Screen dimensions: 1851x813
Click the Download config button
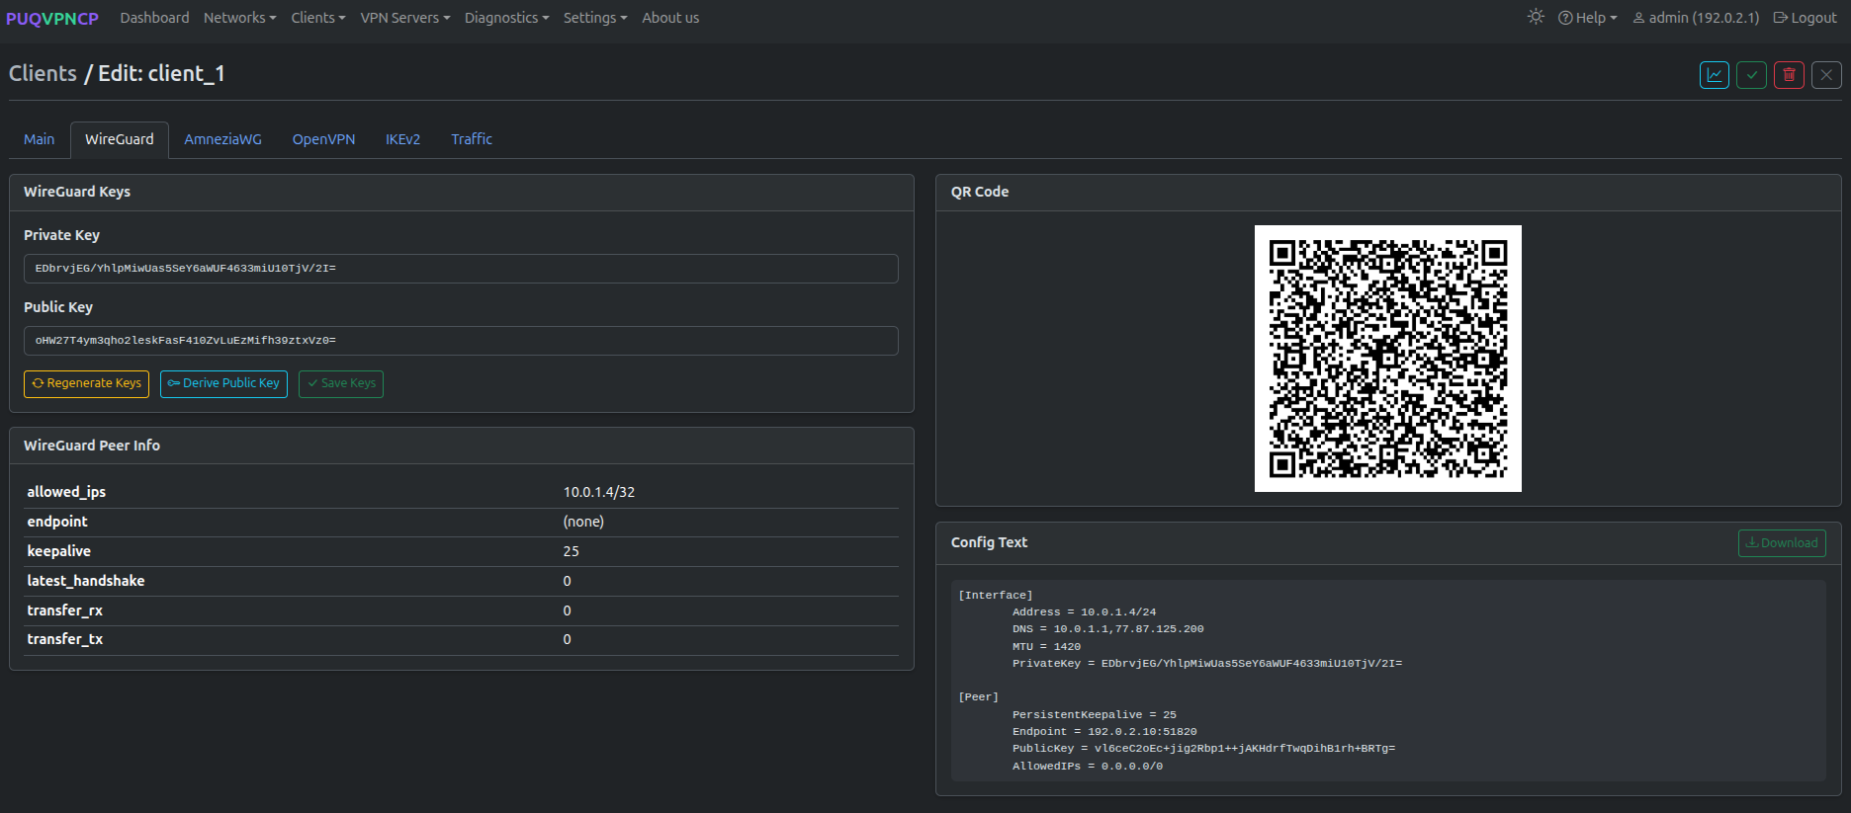(x=1782, y=543)
